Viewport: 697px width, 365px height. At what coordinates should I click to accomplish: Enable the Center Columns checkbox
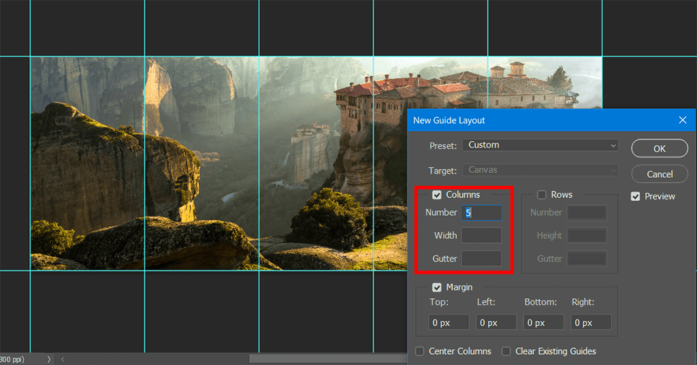coord(419,351)
